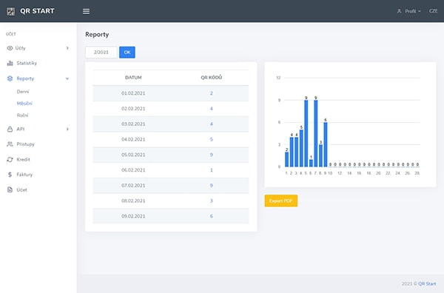
Task: Expand the API submenu chevron
Action: [x=67, y=129]
